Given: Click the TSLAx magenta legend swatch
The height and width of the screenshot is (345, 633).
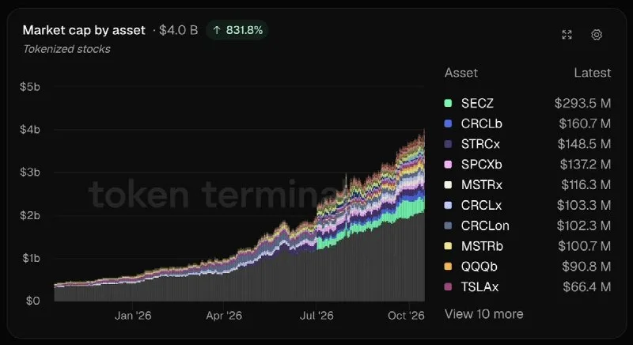Looking at the screenshot, I should coord(448,287).
